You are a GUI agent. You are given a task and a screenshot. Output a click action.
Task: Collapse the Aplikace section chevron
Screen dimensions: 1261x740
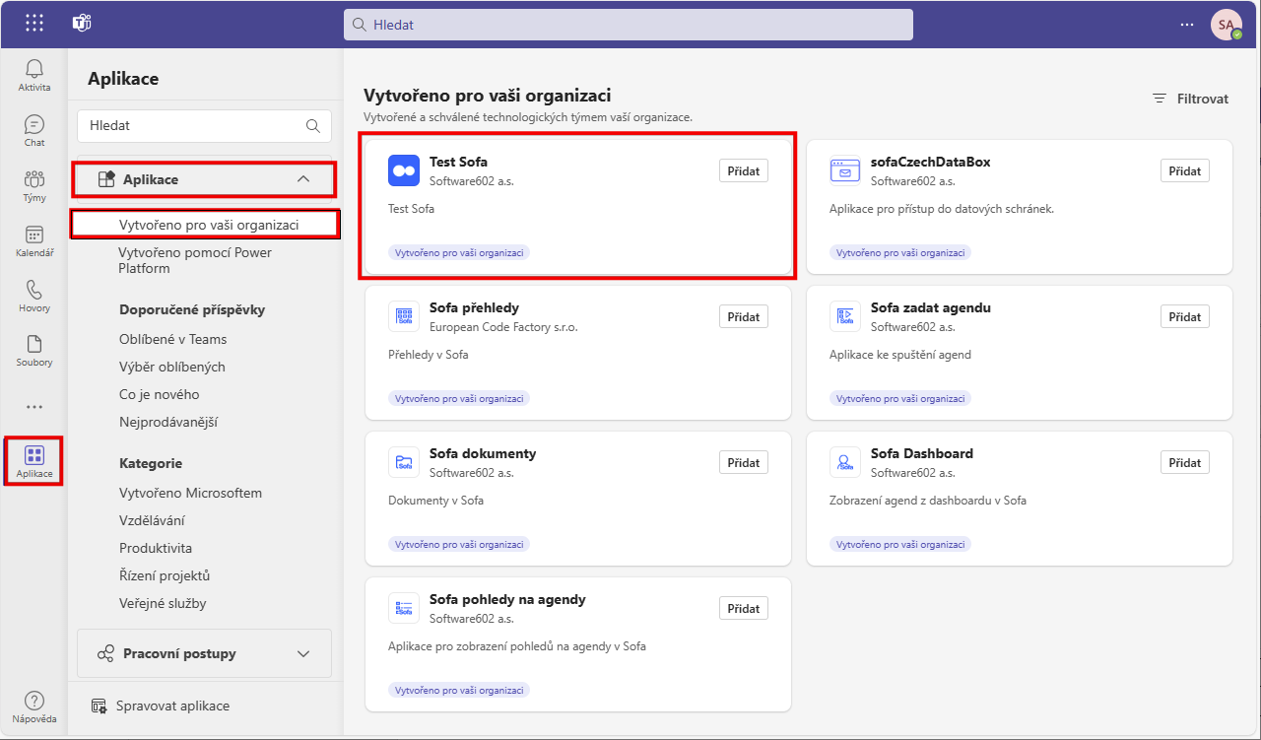(303, 179)
